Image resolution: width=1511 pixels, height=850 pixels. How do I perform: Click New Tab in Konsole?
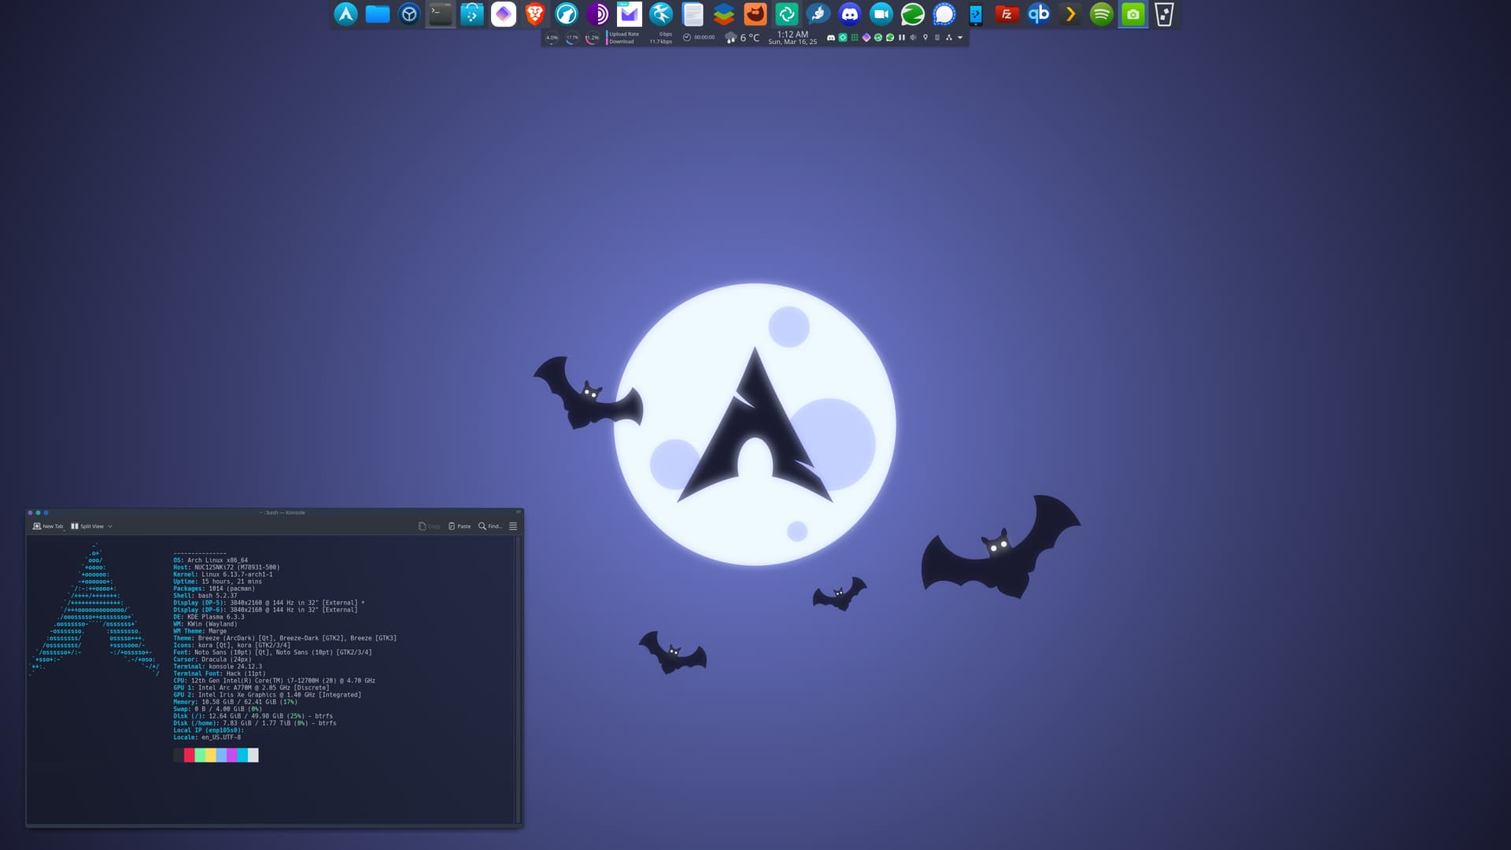(x=48, y=527)
